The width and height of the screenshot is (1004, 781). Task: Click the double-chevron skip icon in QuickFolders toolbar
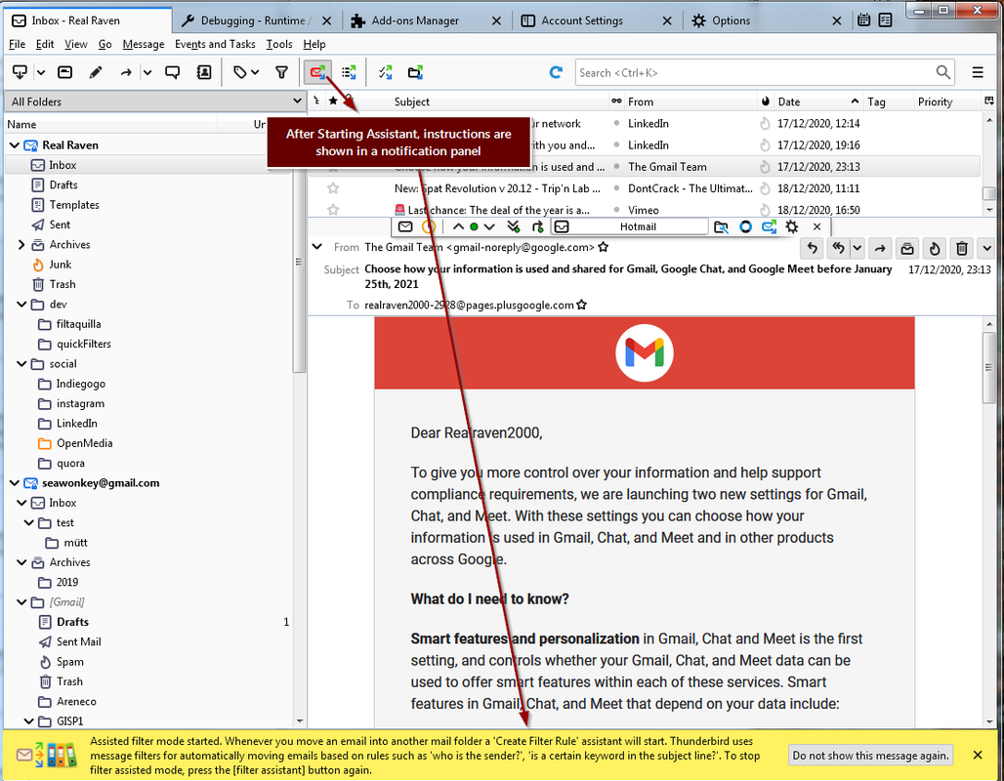(513, 226)
